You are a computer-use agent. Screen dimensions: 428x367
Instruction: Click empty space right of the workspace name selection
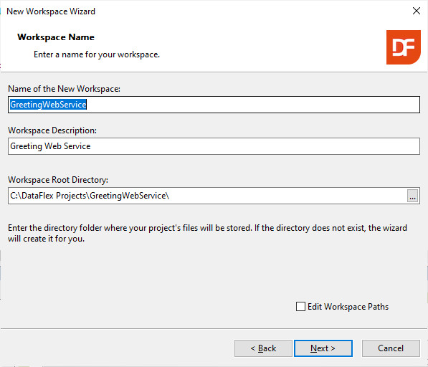coord(253,105)
